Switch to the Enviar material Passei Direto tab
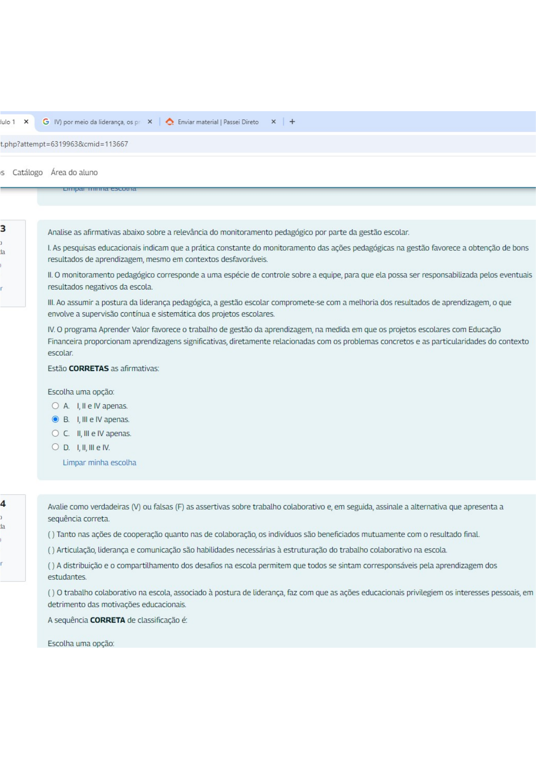 click(218, 122)
